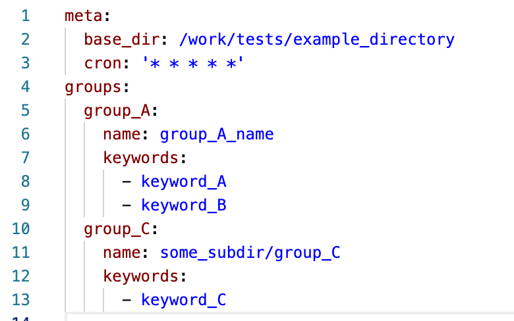This screenshot has width=514, height=321.
Task: Click the 'keyword_A' list item
Action: pos(184,182)
